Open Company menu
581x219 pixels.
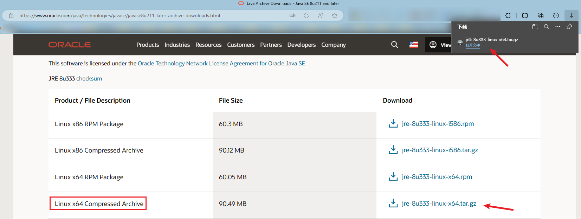[x=334, y=45]
